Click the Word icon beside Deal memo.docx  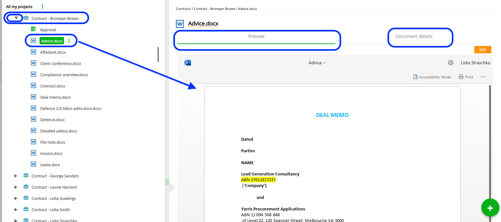pyautogui.click(x=33, y=97)
